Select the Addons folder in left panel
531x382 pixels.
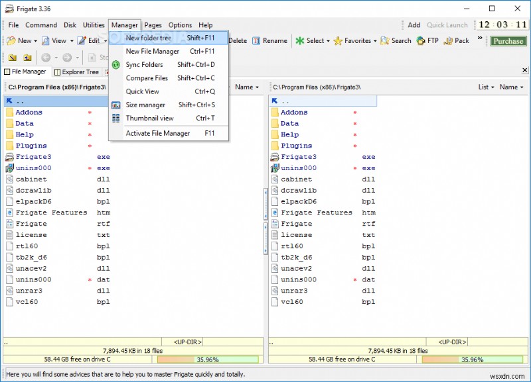(28, 112)
